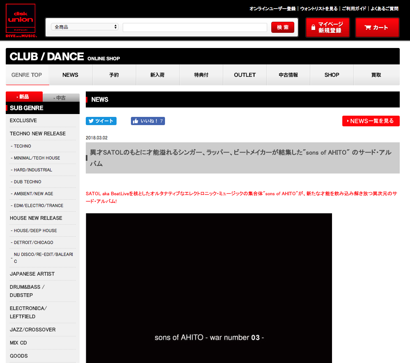
Task: Click the article headline about SATOL
Action: tap(243, 158)
